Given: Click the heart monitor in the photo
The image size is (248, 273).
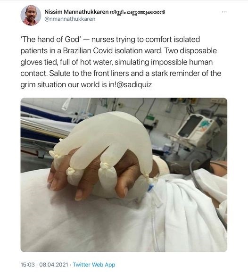Looking at the screenshot, I should click(197, 129).
